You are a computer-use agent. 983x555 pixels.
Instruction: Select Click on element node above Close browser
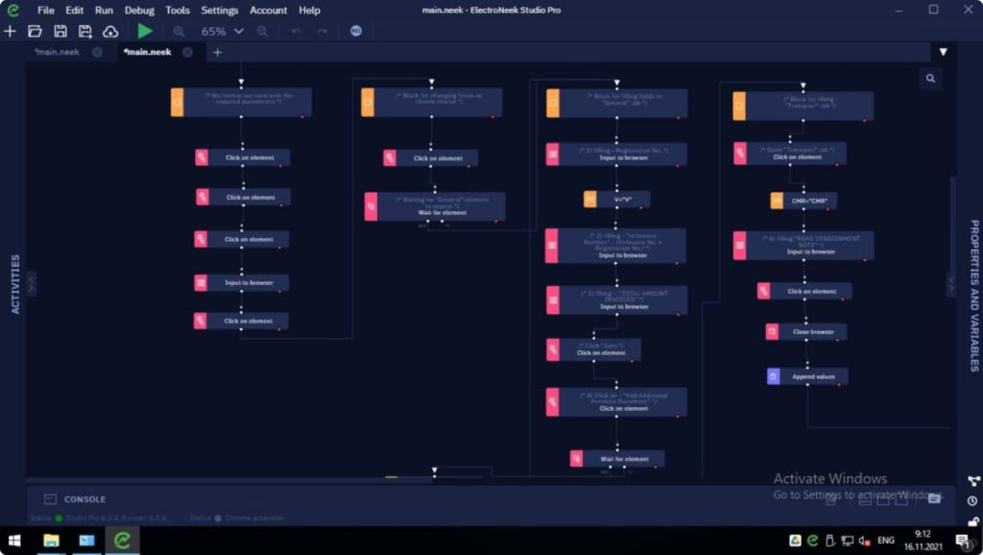click(x=804, y=291)
